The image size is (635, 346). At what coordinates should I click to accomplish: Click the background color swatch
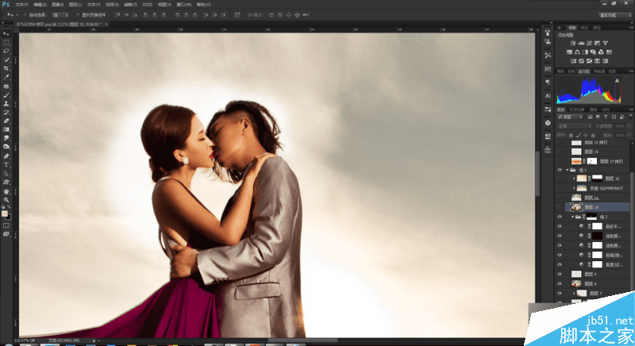pyautogui.click(x=9, y=217)
